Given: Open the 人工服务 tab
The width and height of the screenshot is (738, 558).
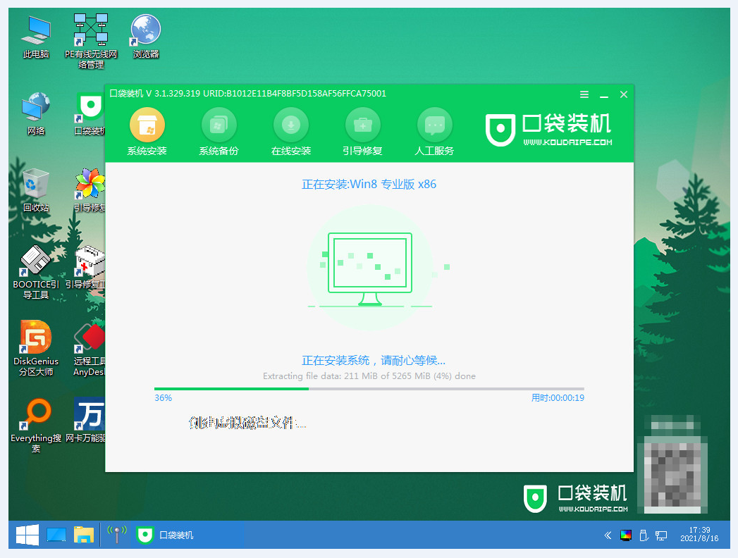Looking at the screenshot, I should click(434, 132).
